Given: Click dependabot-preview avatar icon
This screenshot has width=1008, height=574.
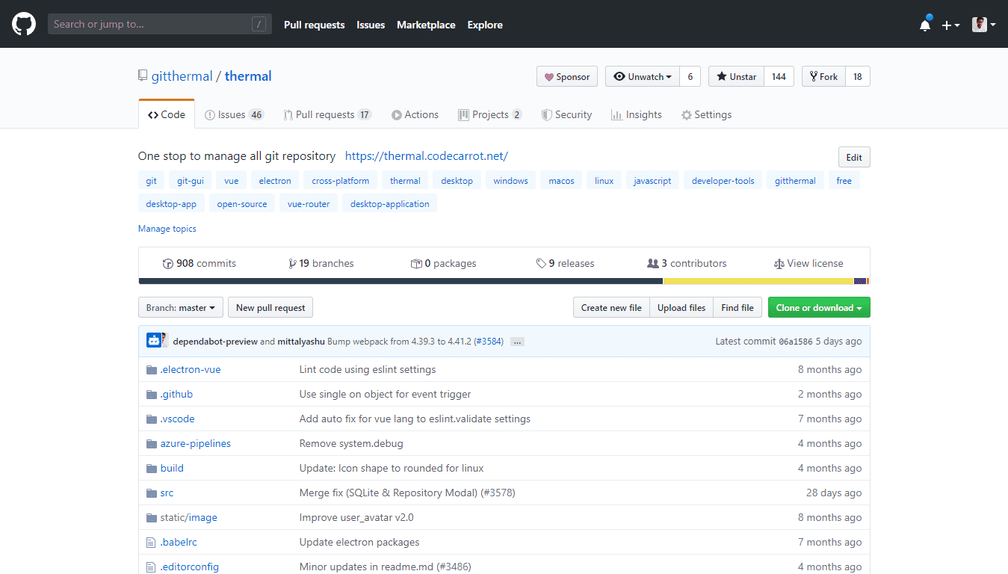Looking at the screenshot, I should [x=154, y=341].
